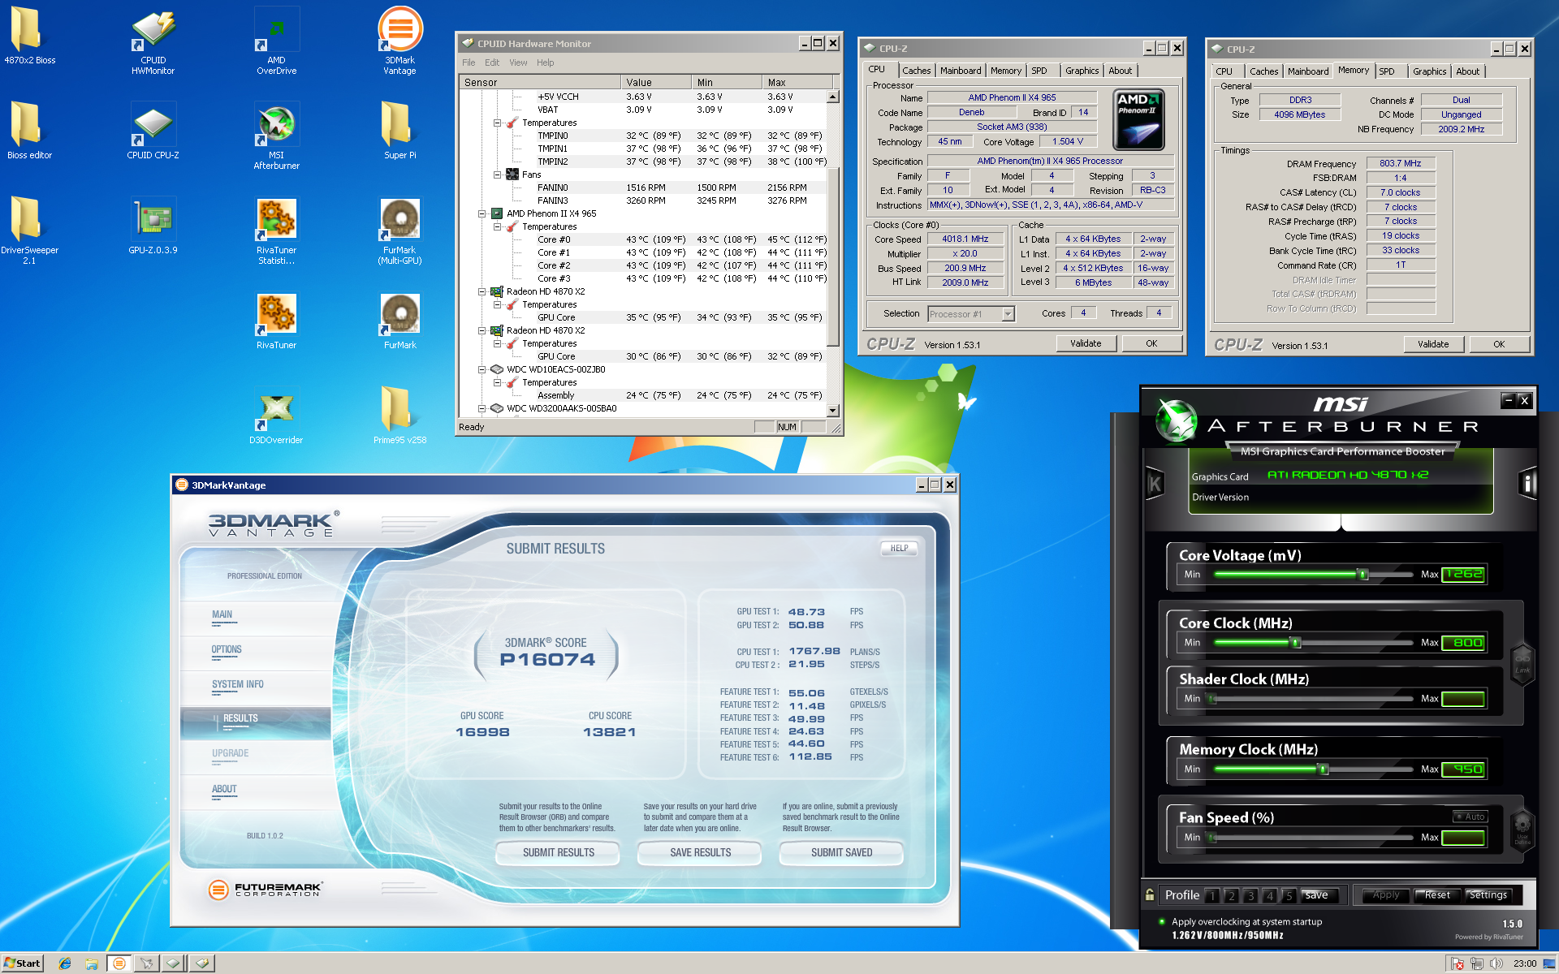The width and height of the screenshot is (1559, 974).
Task: Collapse Temperatures under AMD Phenom II X4 965
Action: coord(497,226)
